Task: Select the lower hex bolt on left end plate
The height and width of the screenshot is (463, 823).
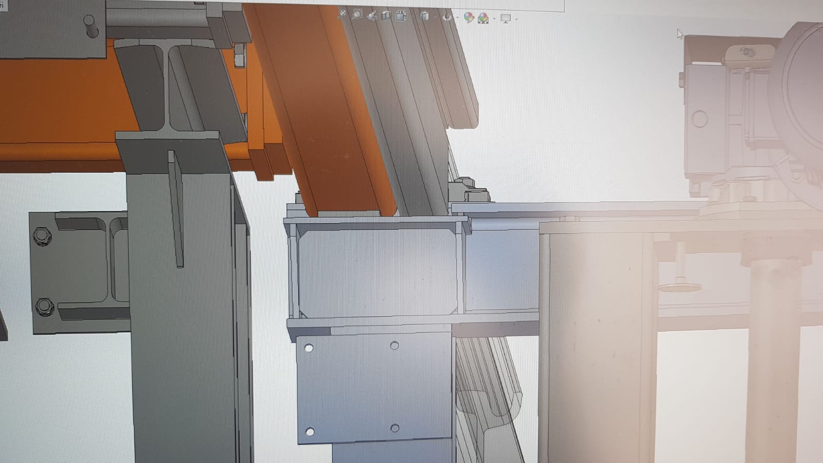Action: 45,306
